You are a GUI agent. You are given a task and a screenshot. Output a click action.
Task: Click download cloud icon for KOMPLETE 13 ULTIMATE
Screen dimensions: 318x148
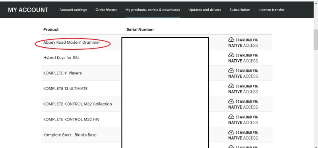point(231,86)
